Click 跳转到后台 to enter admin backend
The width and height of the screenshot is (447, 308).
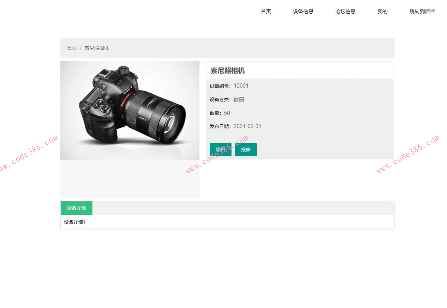click(422, 11)
